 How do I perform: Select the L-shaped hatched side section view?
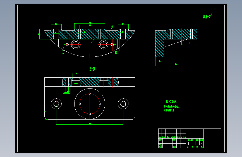pos(176,43)
